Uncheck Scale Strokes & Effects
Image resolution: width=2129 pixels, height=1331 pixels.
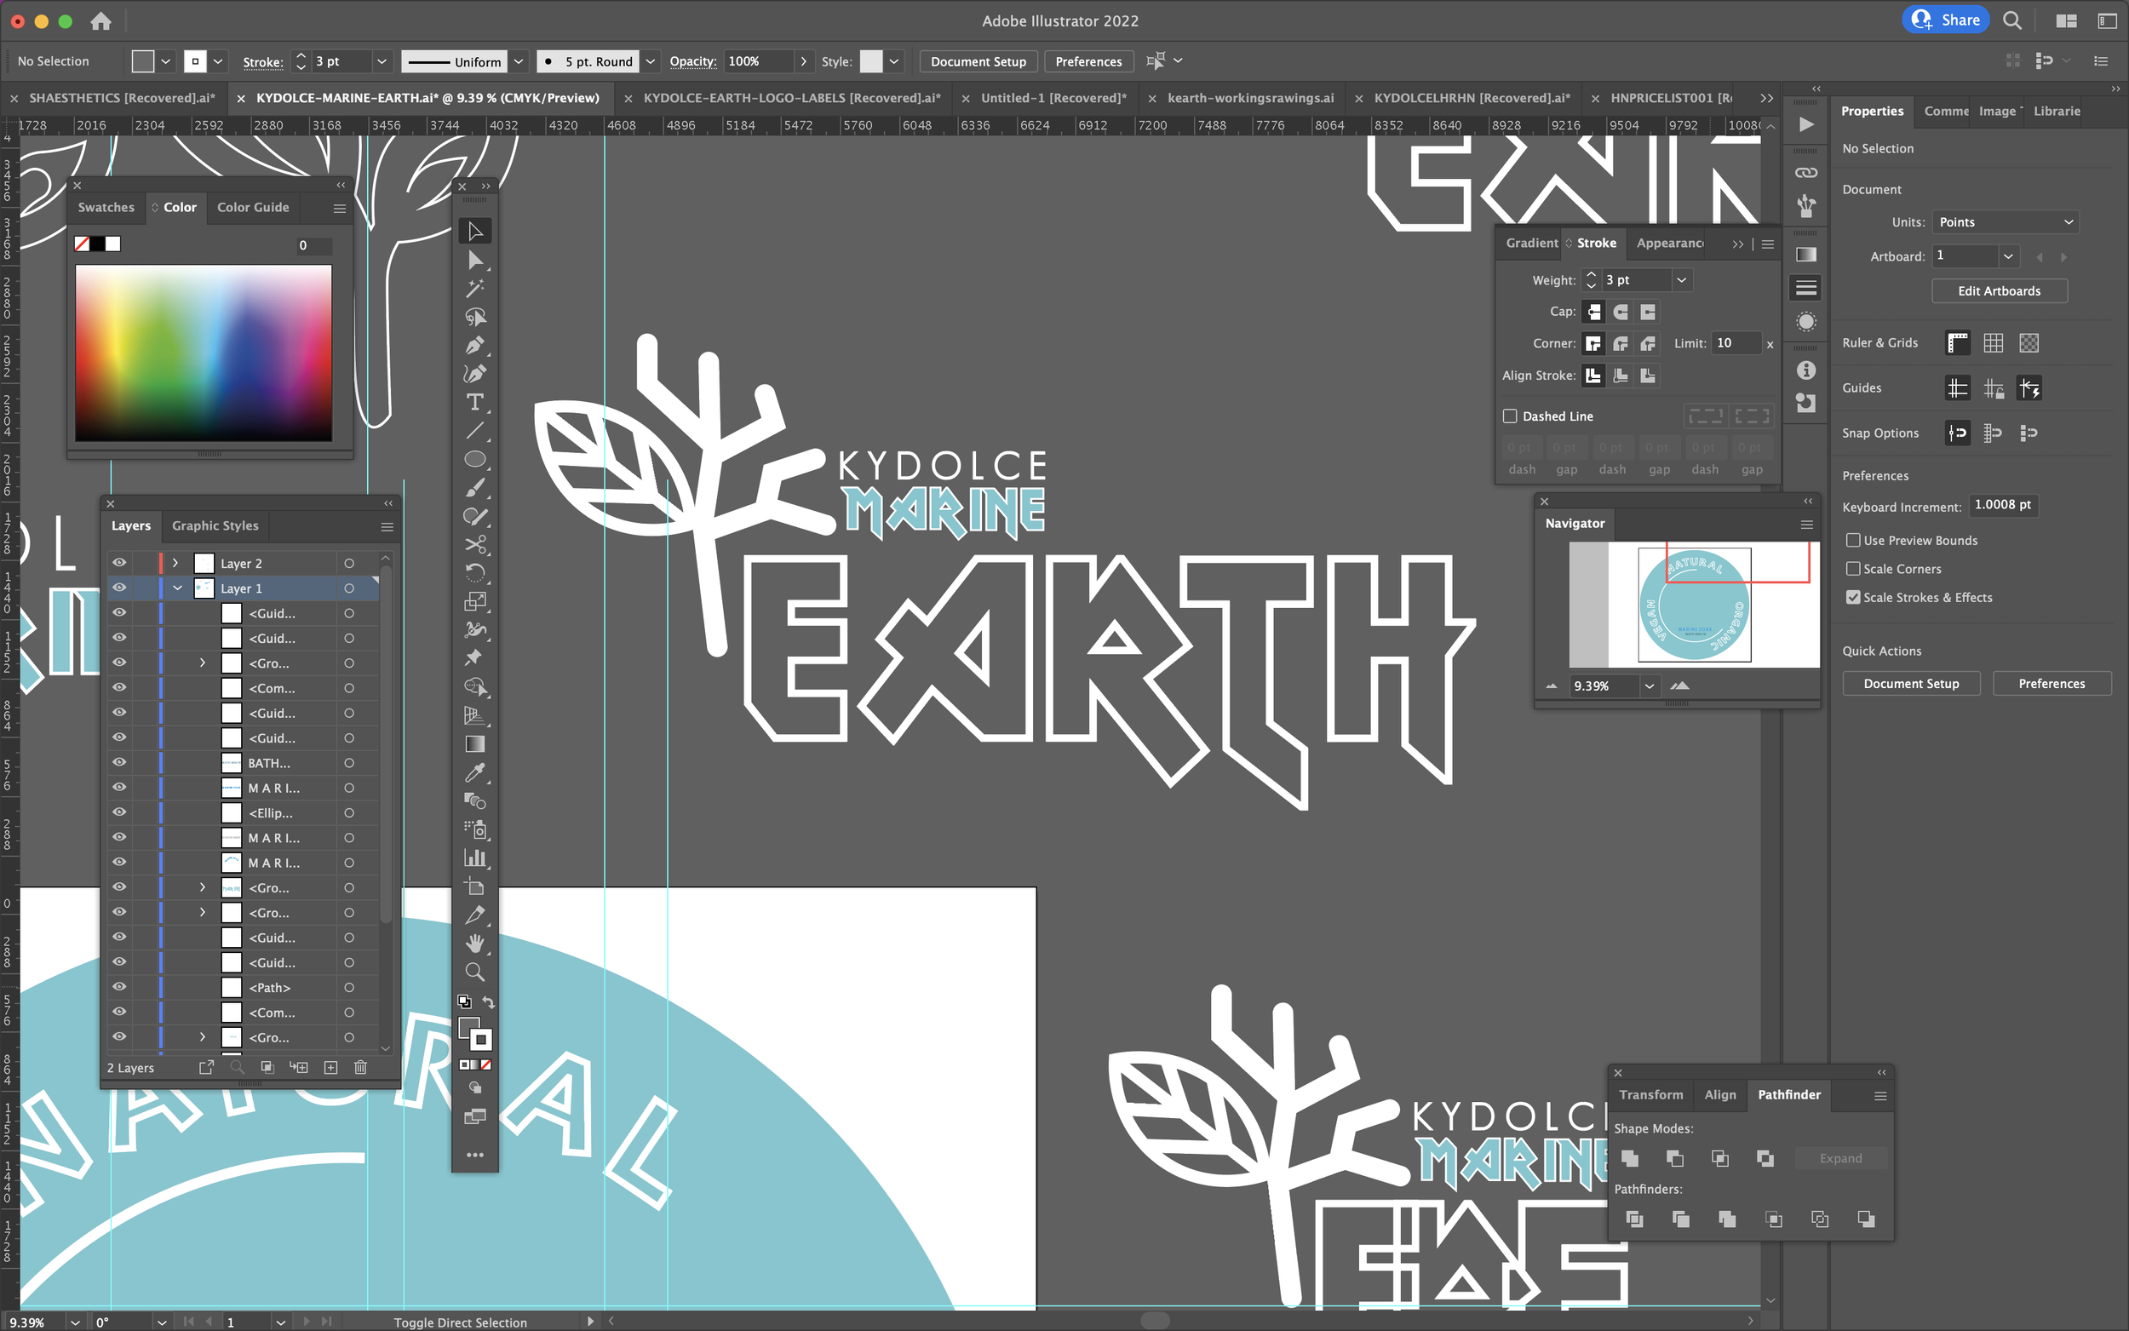tap(1854, 597)
